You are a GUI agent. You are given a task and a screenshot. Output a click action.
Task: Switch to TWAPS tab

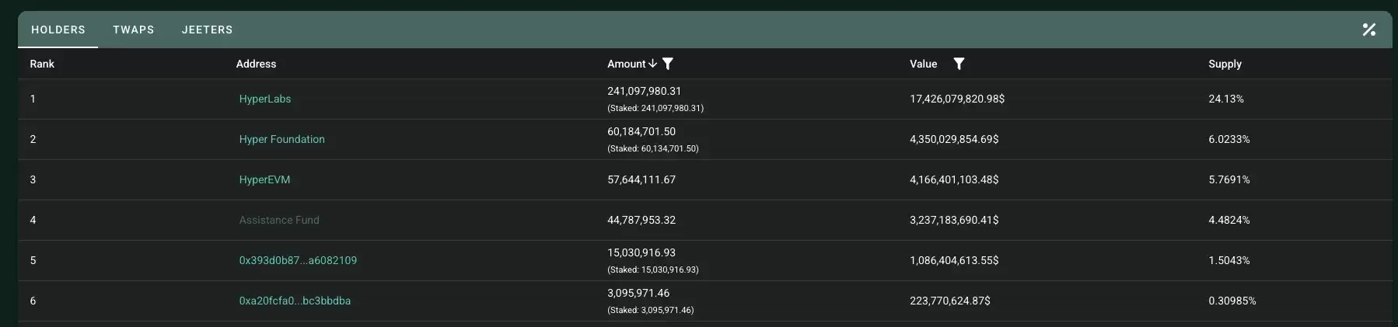pyautogui.click(x=134, y=30)
